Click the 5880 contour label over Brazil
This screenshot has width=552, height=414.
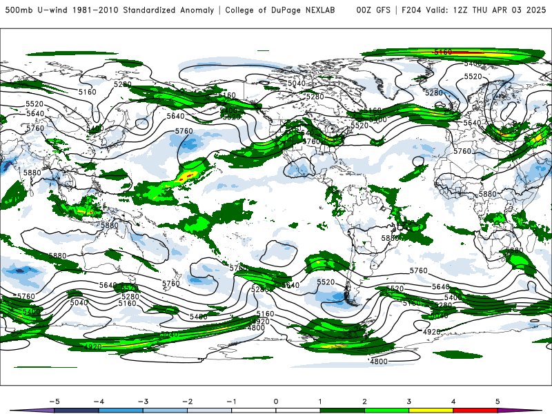[390, 238]
